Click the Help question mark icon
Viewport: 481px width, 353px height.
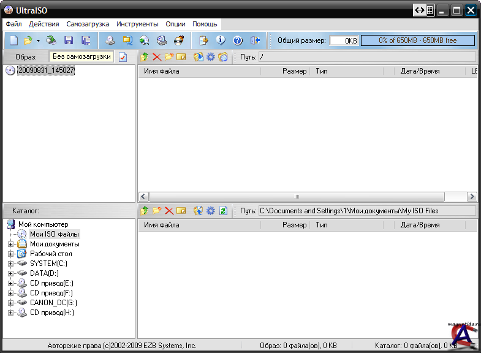[238, 40]
